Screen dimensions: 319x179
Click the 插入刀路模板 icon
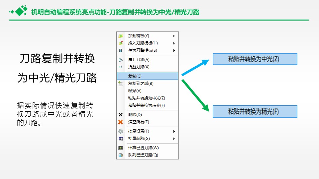(x=121, y=43)
